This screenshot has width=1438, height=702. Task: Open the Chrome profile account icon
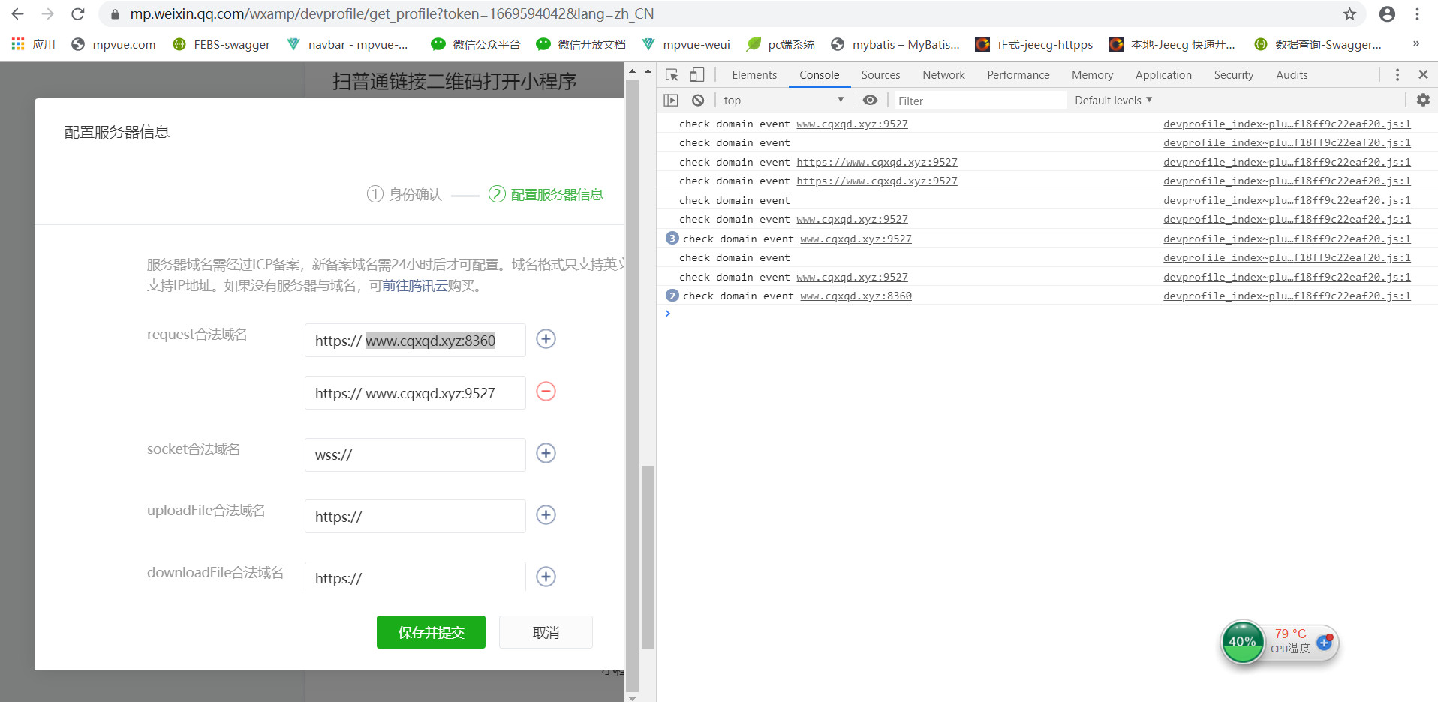1387,14
